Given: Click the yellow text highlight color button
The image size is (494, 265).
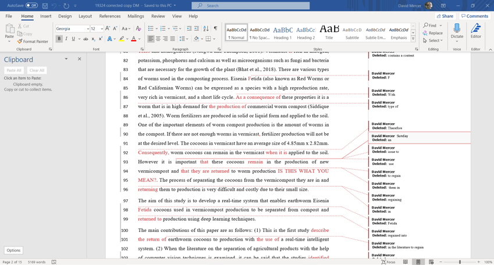Looking at the screenshot, I should pyautogui.click(x=121, y=39).
